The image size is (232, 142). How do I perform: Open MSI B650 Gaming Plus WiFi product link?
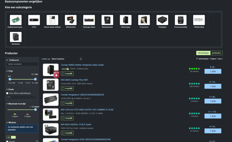pyautogui.click(x=74, y=80)
